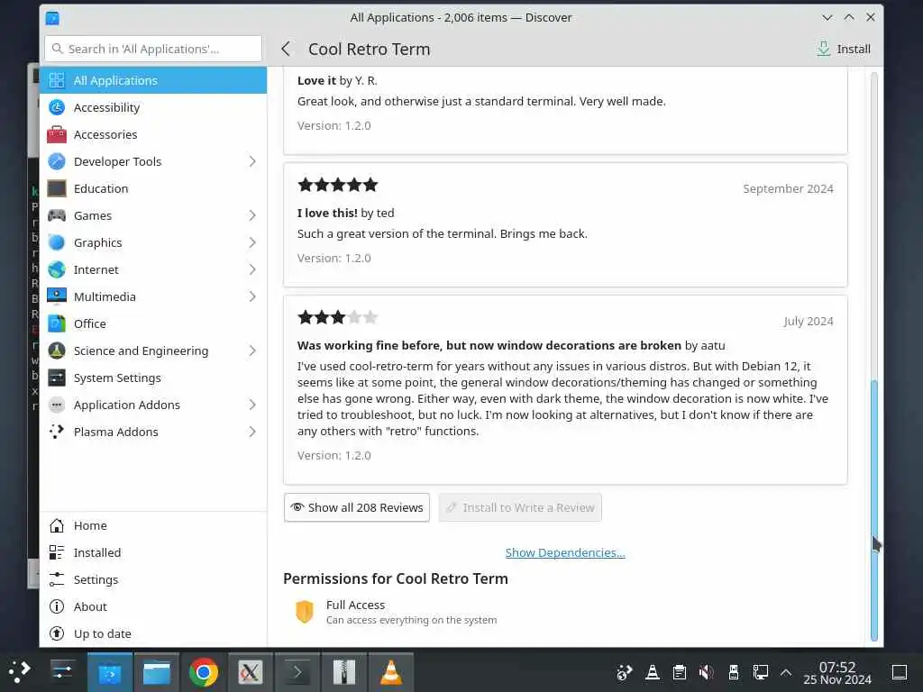Open the Show Dependencies link
923x692 pixels.
[565, 552]
